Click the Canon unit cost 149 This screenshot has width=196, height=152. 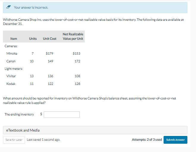51,61
